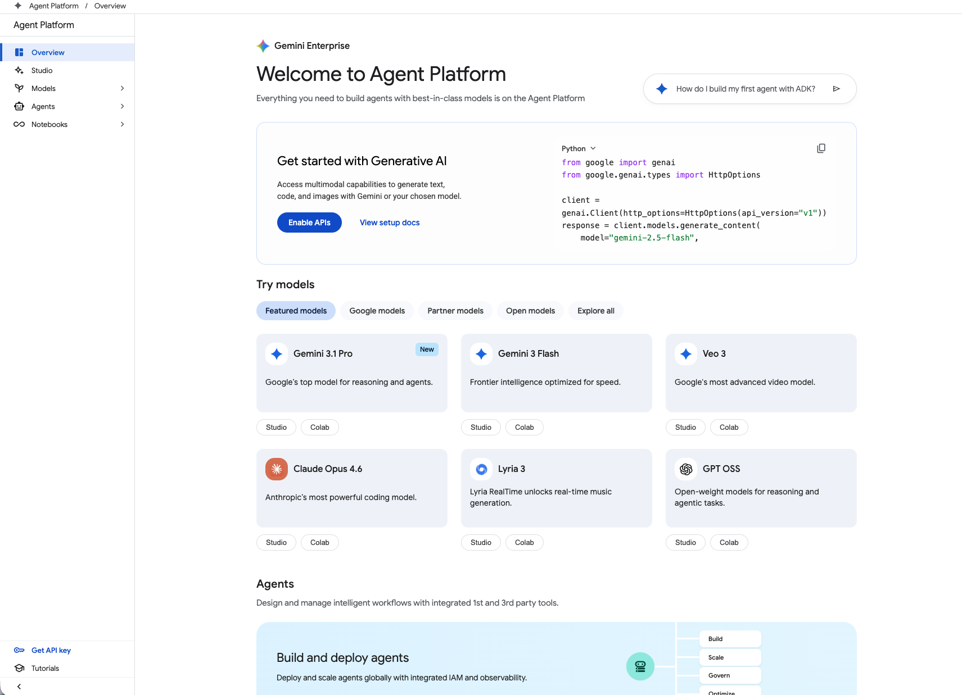This screenshot has width=962, height=695.
Task: Click the Gemini Enterprise sparkle logo
Action: point(262,46)
